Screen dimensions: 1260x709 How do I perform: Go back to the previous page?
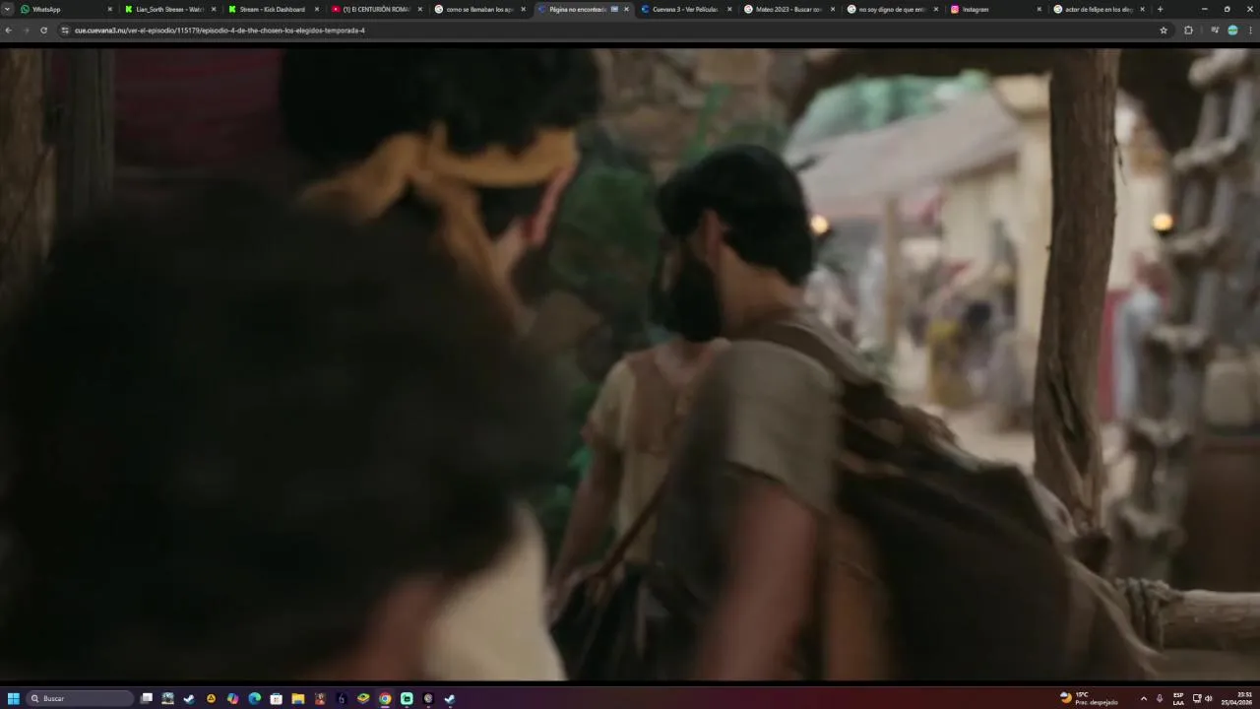[x=9, y=31]
